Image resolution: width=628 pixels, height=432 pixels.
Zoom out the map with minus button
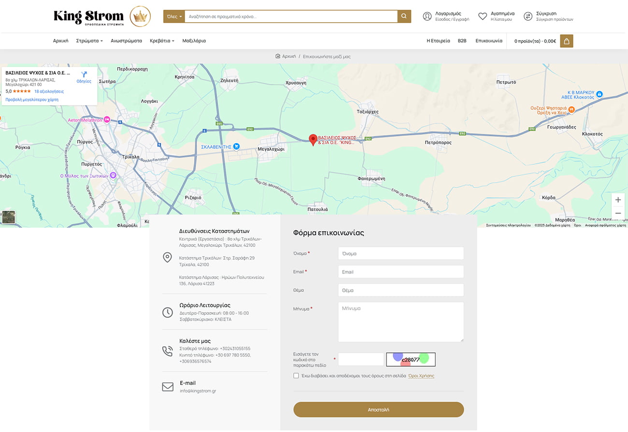click(x=618, y=213)
